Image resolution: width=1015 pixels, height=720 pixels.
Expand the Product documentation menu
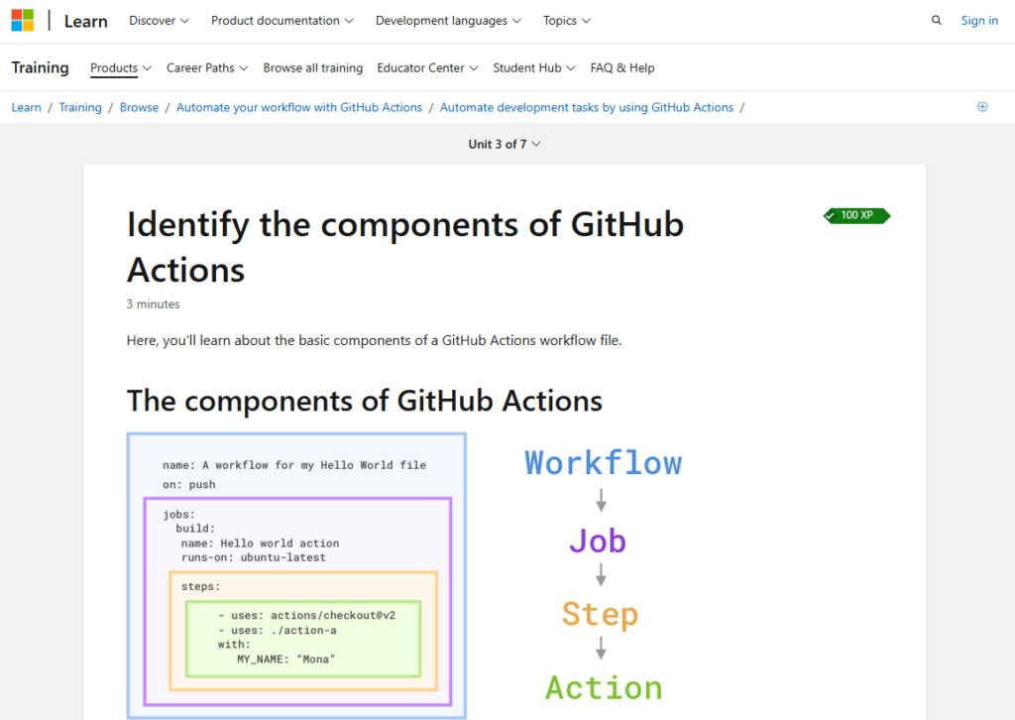(282, 21)
